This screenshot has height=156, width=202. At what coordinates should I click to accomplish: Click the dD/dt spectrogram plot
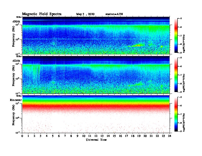[96, 75]
